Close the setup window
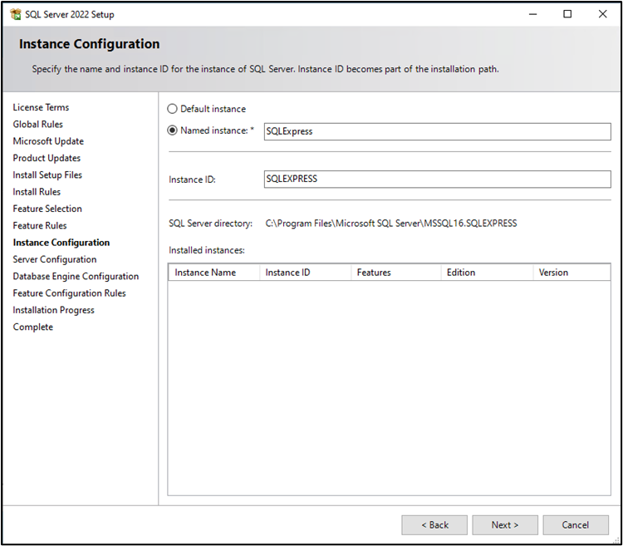The height and width of the screenshot is (546, 623). tap(602, 14)
